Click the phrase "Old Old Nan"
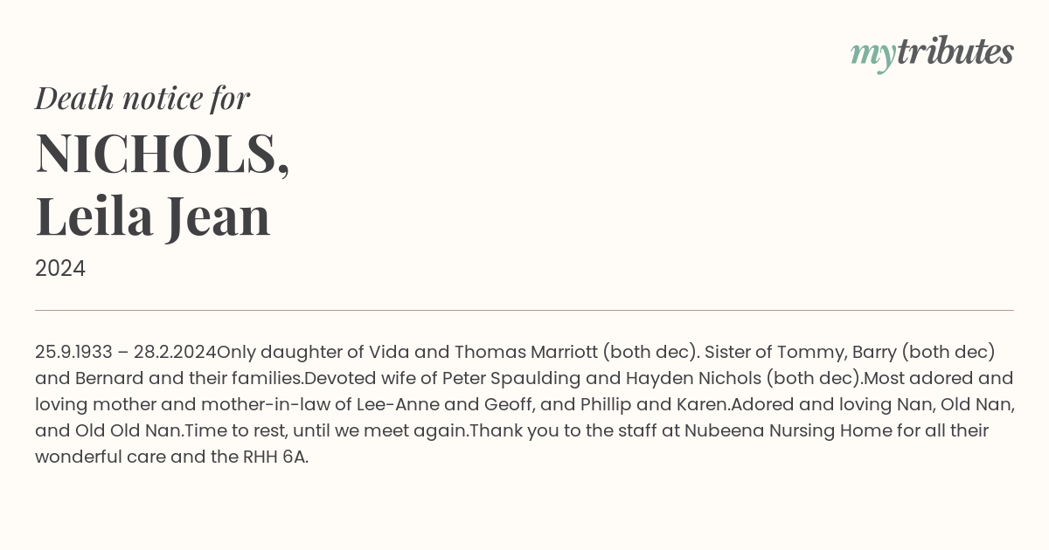This screenshot has height=550, width=1049. [128, 430]
